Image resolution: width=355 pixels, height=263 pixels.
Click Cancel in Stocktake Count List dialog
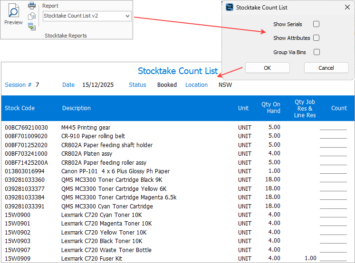(326, 68)
